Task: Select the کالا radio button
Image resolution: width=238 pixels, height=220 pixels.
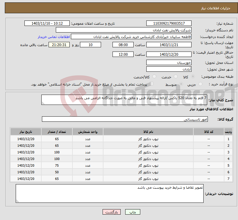Action: 193,77
